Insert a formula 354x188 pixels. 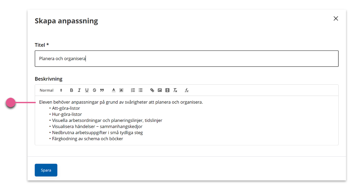(x=187, y=90)
